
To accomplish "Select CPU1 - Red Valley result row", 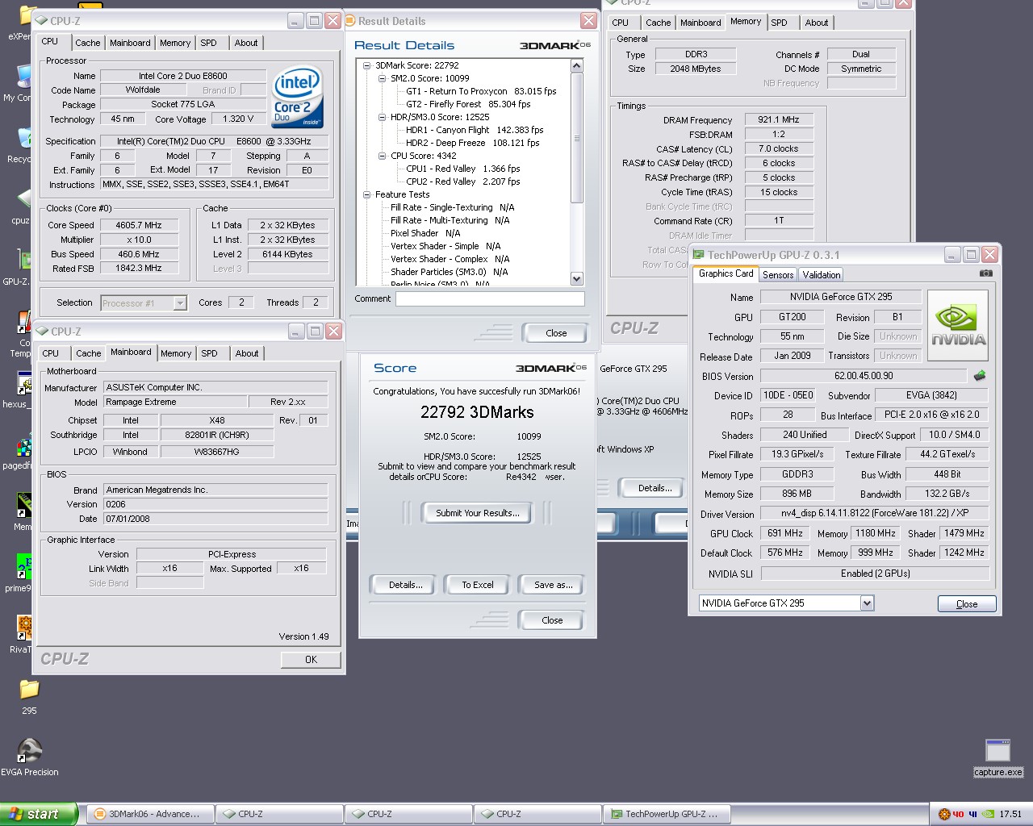I will [462, 169].
